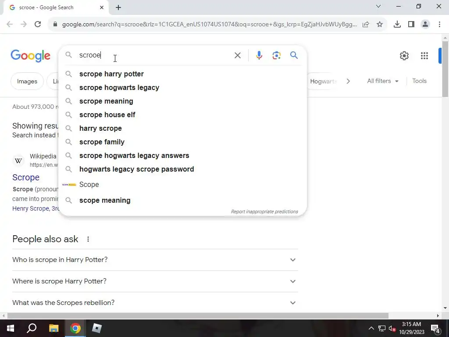Open 'Henry Scrope, 3rd' sublink
The width and height of the screenshot is (449, 337).
point(36,208)
